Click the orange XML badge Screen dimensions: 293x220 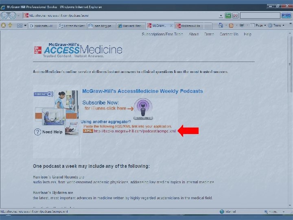(x=88, y=131)
